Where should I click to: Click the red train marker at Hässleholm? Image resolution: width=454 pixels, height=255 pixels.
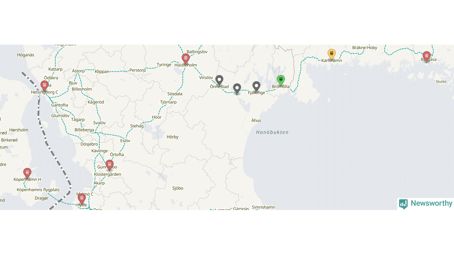tap(186, 58)
